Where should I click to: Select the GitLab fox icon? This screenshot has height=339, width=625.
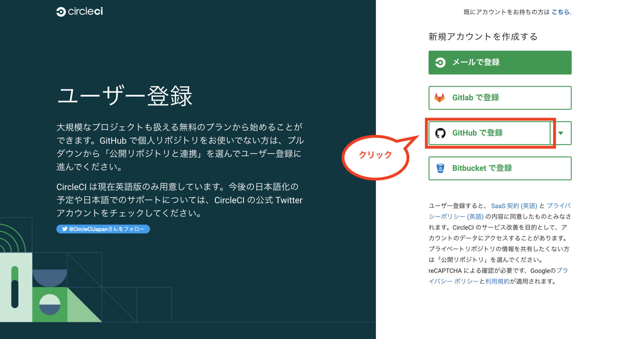click(x=440, y=98)
